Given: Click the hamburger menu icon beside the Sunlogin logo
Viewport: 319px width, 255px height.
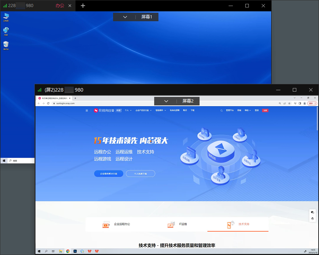Looking at the screenshot, I should (87, 110).
